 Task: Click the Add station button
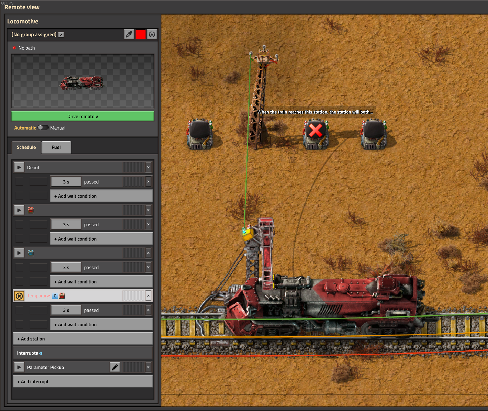82,339
